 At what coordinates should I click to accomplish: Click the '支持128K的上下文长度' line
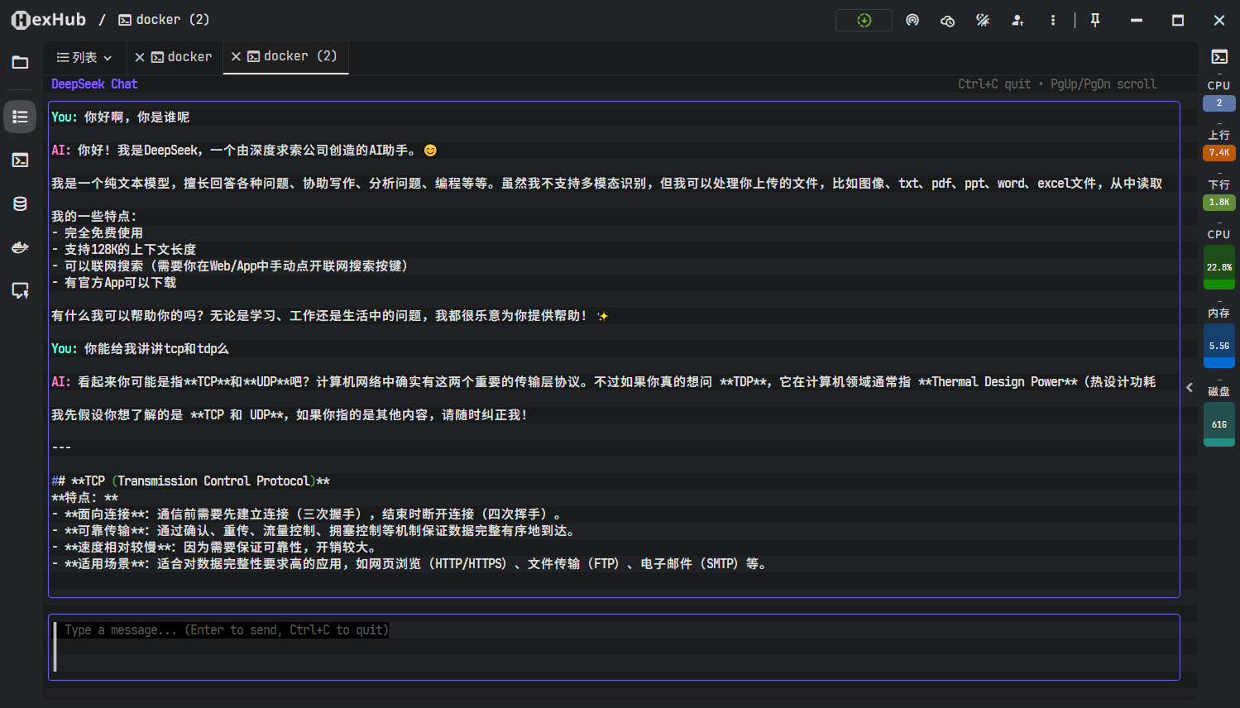pyautogui.click(x=124, y=250)
